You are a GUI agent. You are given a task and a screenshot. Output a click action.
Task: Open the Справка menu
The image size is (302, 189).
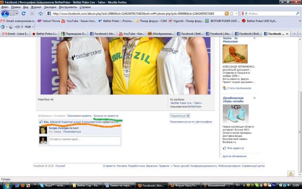click(x=85, y=7)
